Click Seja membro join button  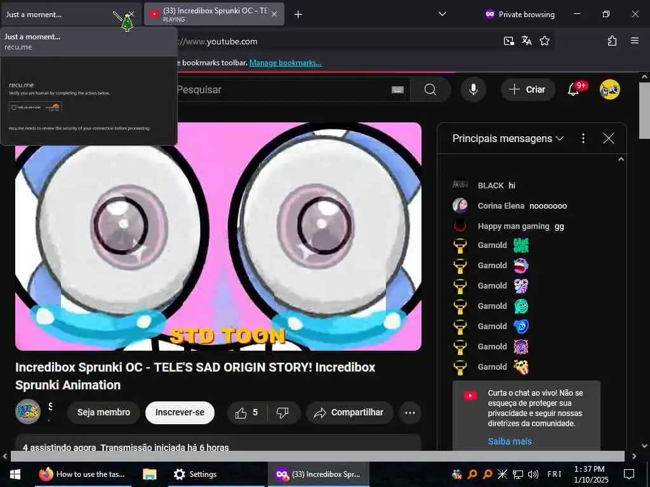[103, 412]
